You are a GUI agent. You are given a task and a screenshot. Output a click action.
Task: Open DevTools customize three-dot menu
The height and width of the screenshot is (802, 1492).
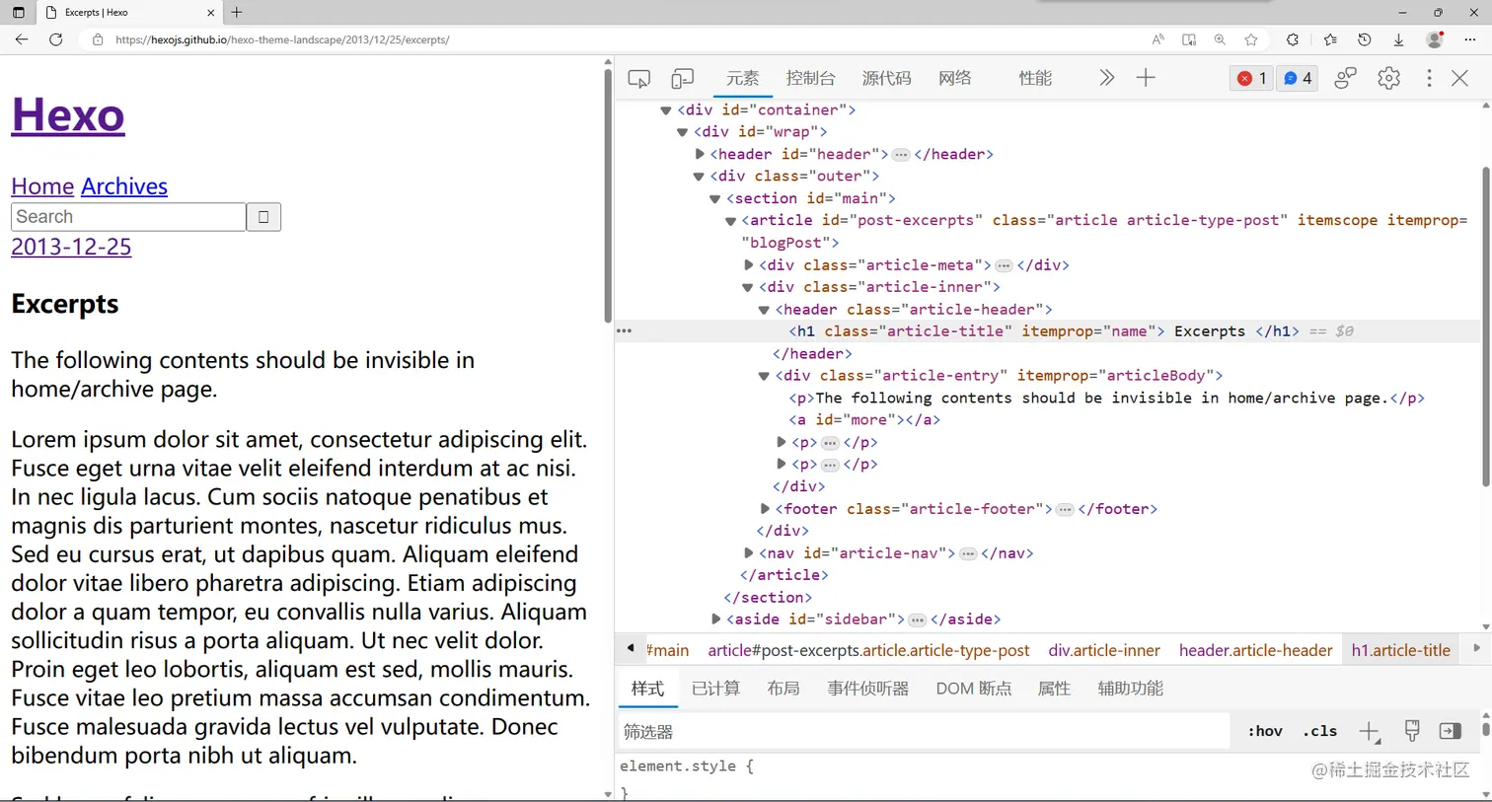coord(1429,78)
